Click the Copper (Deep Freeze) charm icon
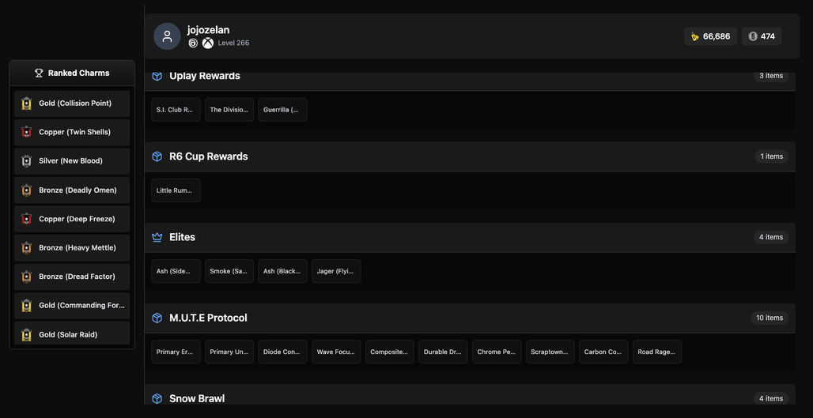Screen dimensions: 813x418 [26, 219]
